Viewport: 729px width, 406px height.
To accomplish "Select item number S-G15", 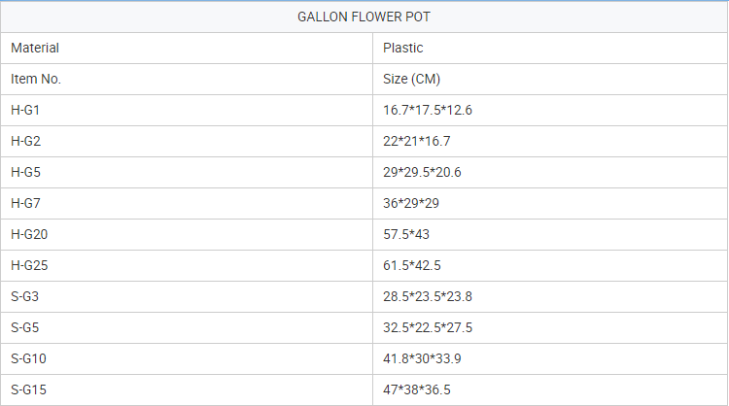I will click(x=29, y=389).
